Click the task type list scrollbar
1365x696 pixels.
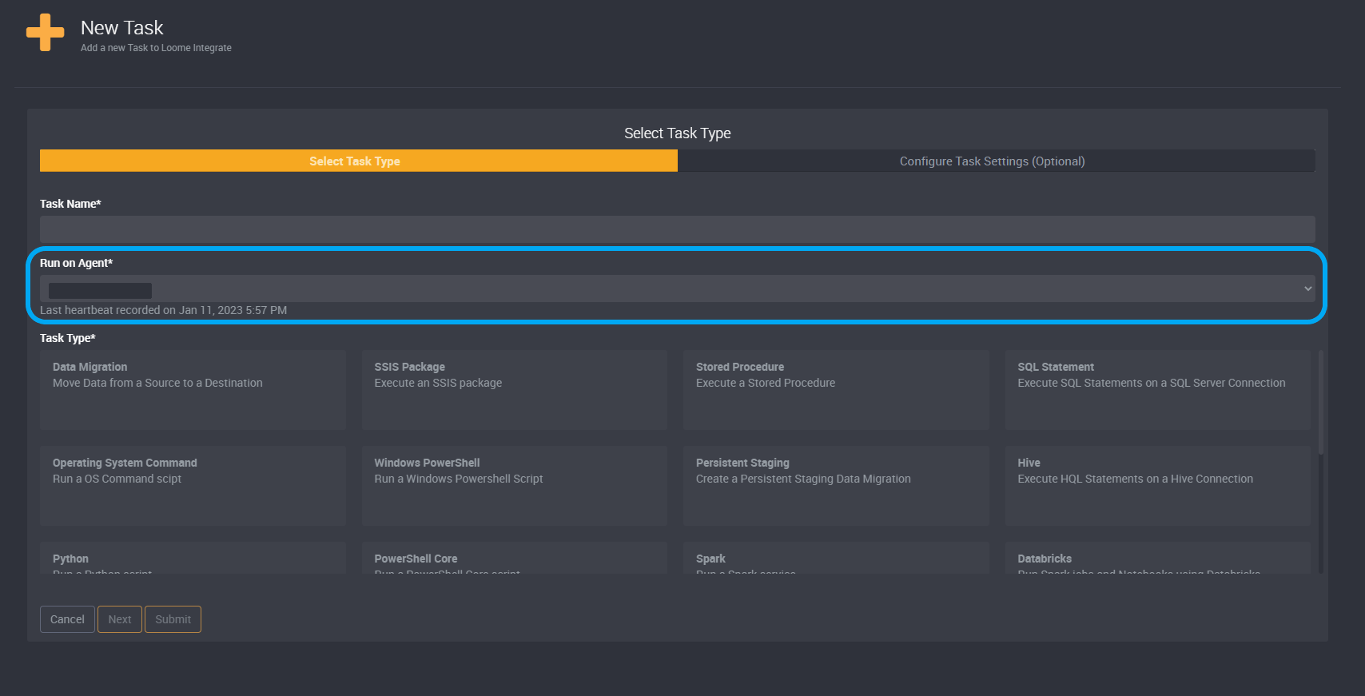1320,403
